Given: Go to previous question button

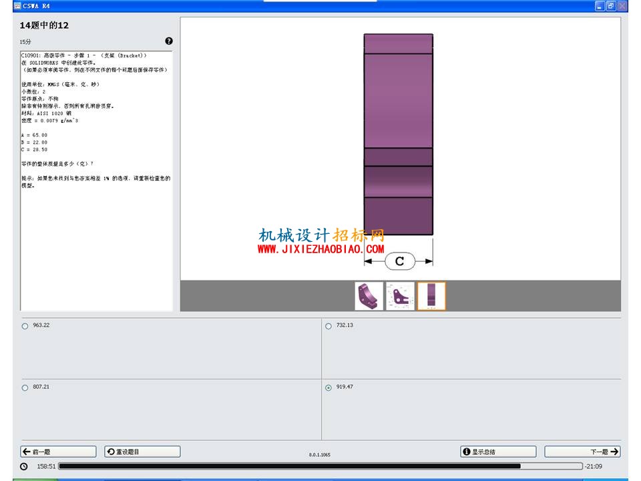Looking at the screenshot, I should 59,452.
